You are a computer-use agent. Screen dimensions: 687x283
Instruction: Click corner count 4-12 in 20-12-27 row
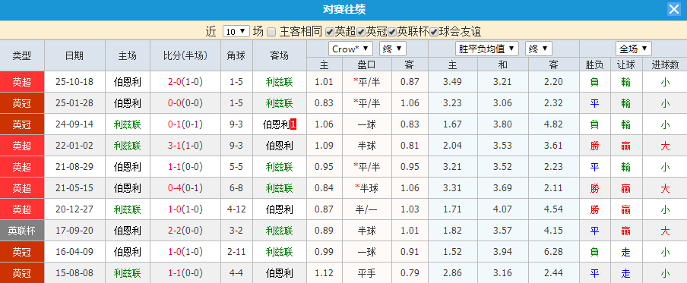click(x=236, y=209)
